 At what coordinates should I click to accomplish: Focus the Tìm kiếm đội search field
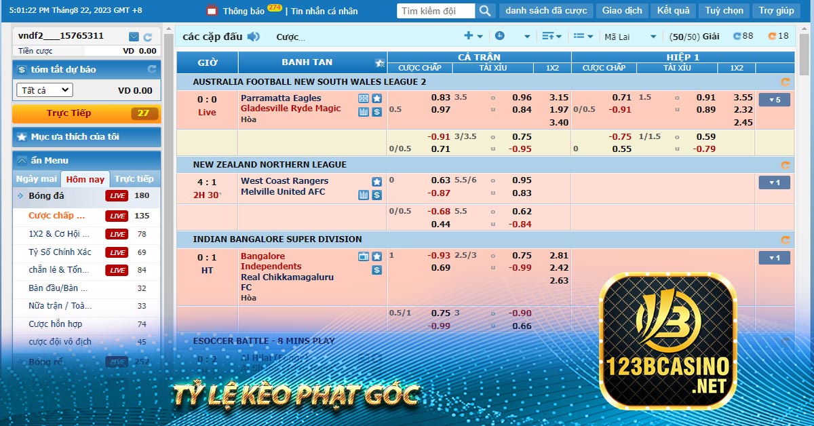[x=435, y=11]
